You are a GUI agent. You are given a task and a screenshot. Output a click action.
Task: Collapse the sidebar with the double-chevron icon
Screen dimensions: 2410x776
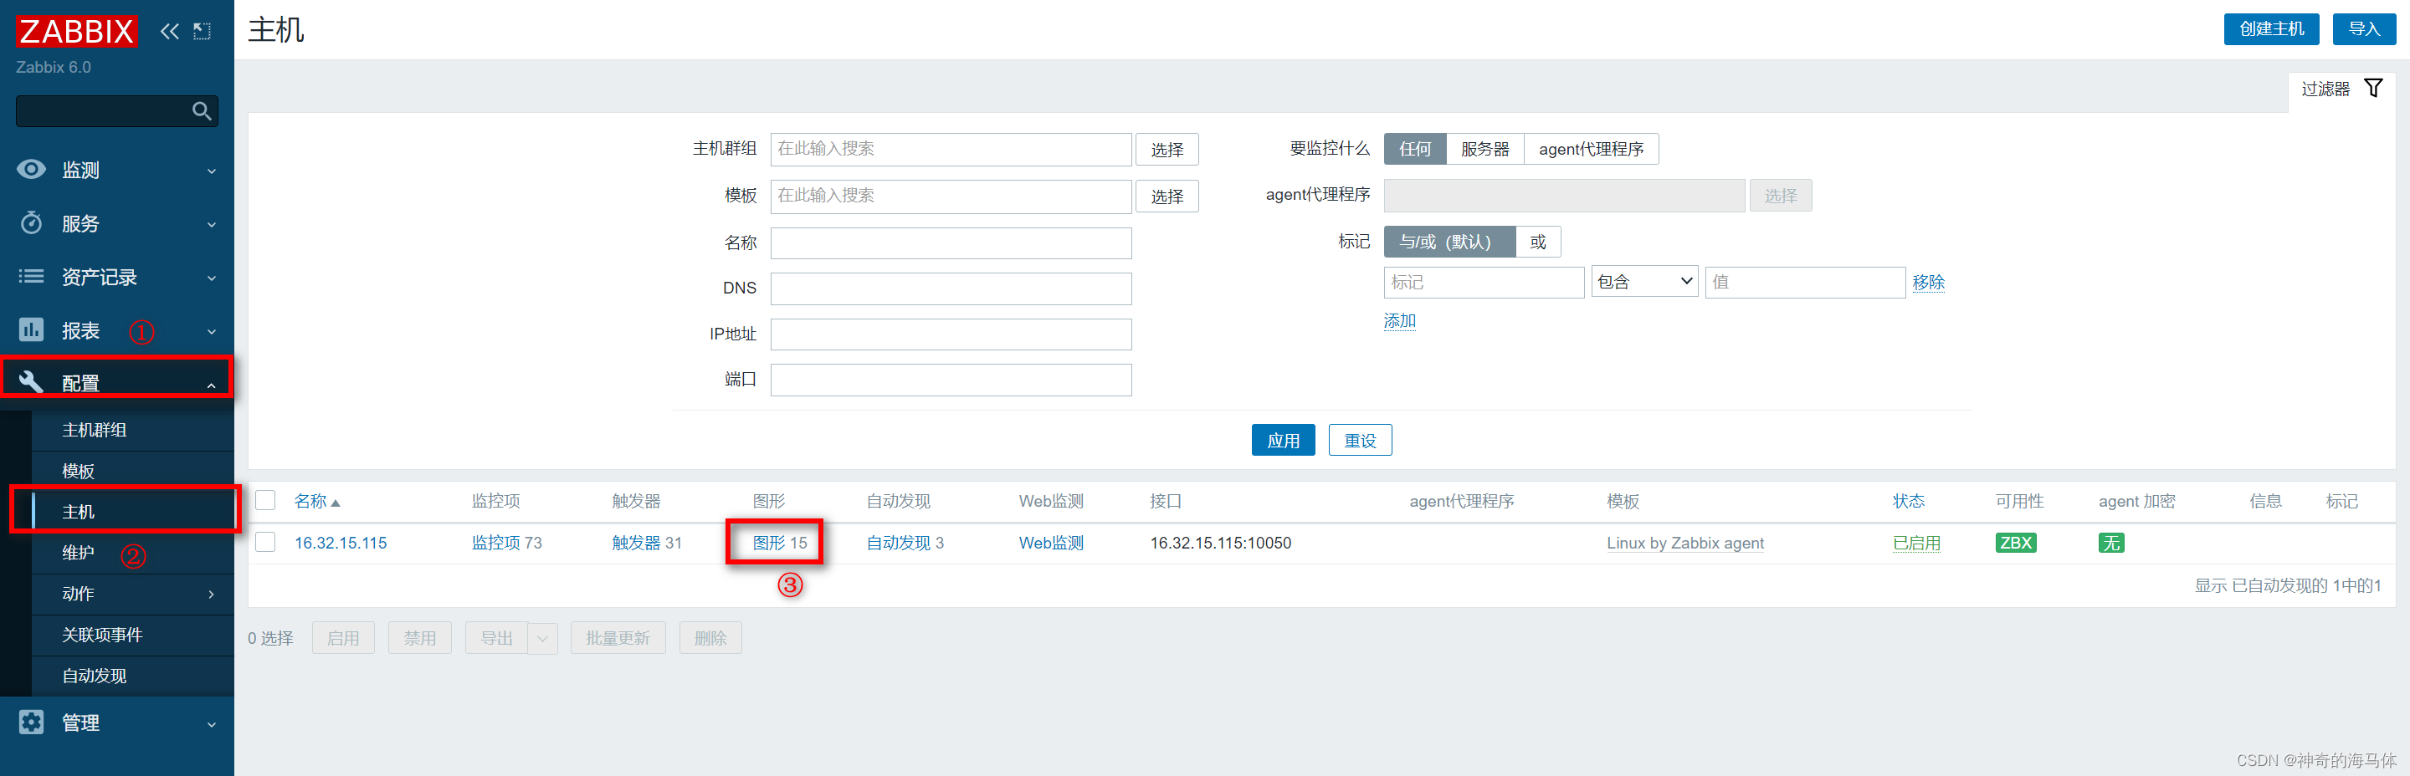pyautogui.click(x=169, y=31)
